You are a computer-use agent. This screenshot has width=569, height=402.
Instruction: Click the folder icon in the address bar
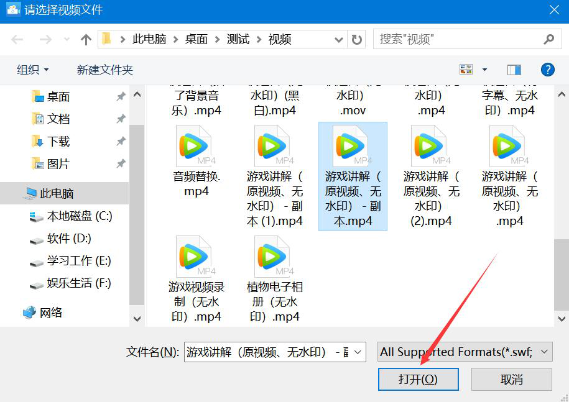point(106,39)
